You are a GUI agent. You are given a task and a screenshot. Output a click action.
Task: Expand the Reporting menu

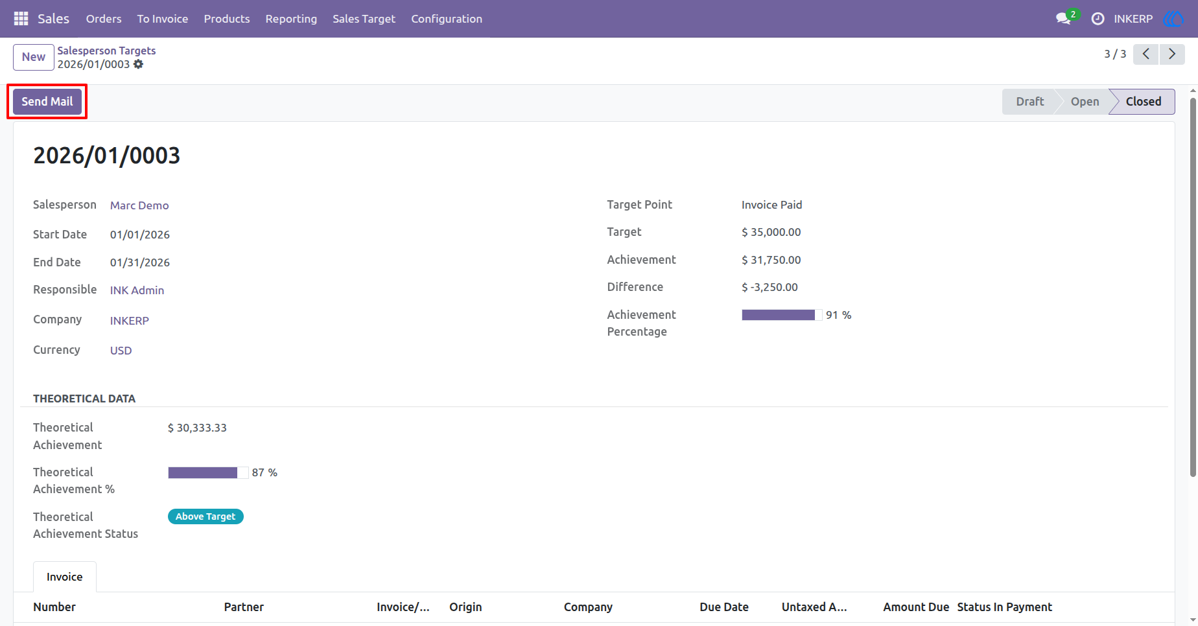tap(291, 19)
